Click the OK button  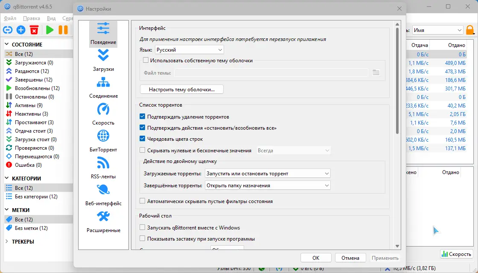tap(316, 258)
